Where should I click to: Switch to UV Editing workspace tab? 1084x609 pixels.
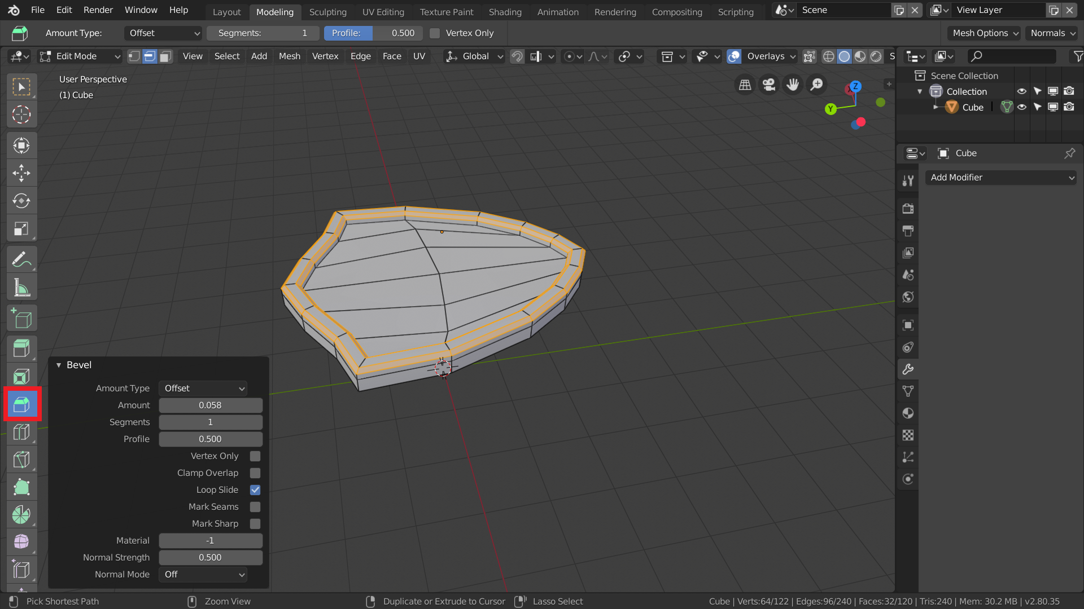point(383,12)
